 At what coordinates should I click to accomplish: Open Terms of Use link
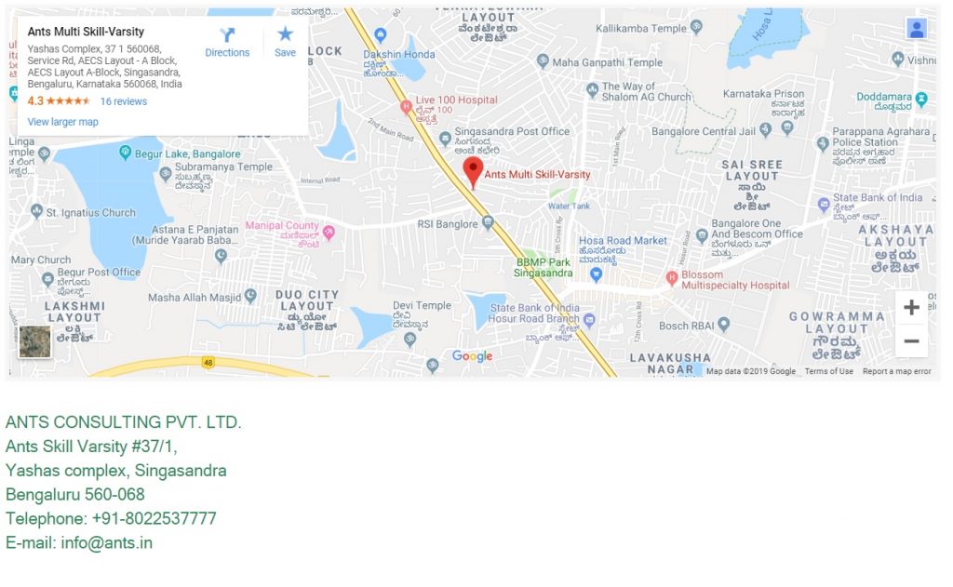pos(828,371)
